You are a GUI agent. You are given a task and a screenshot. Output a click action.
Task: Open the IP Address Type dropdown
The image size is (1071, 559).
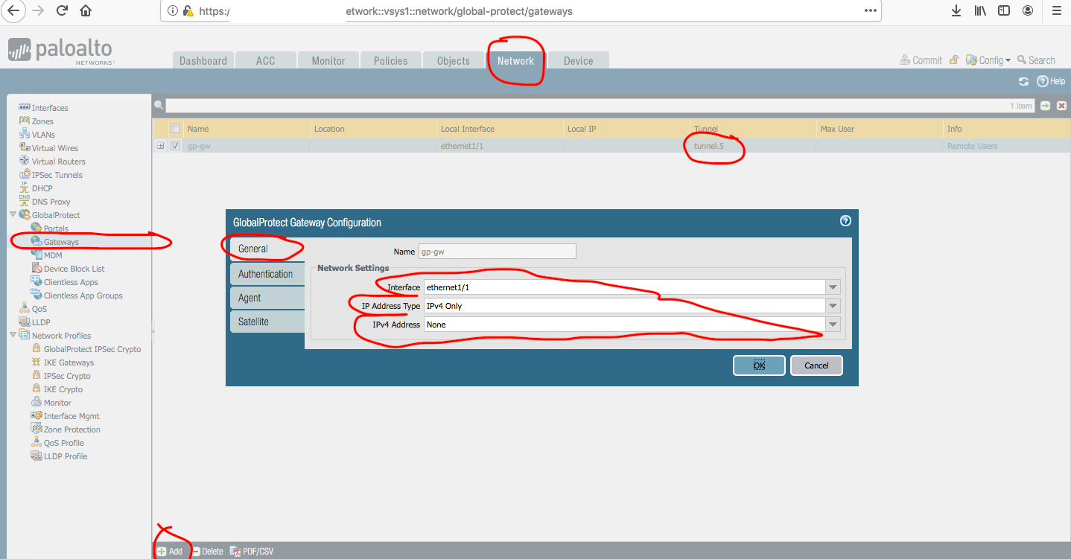point(833,306)
